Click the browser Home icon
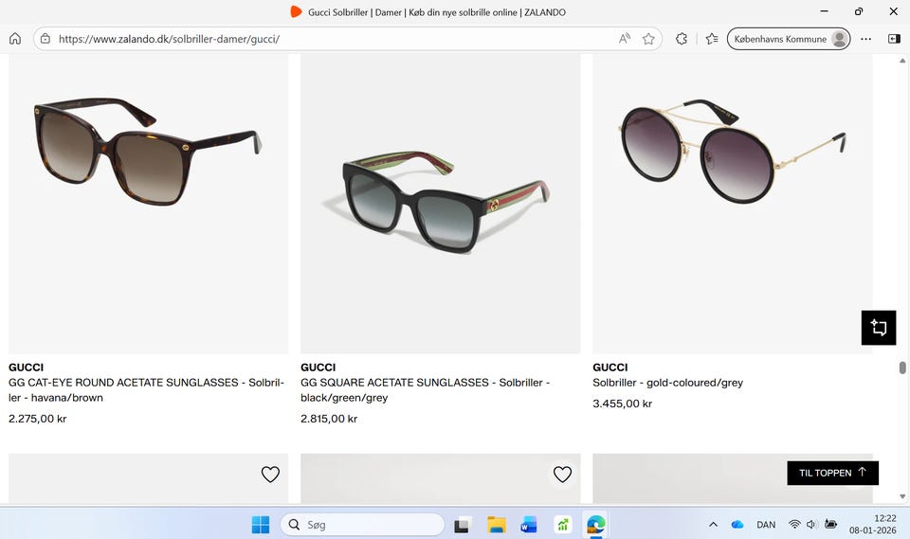This screenshot has width=910, height=539. coord(15,39)
